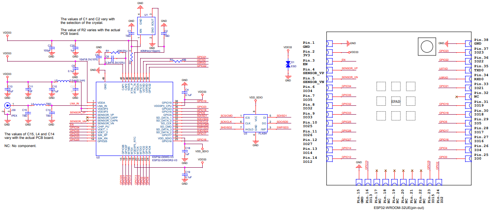The image size is (490, 211).
Task: Click the 'NC: No component.' note
Action: pos(20,145)
